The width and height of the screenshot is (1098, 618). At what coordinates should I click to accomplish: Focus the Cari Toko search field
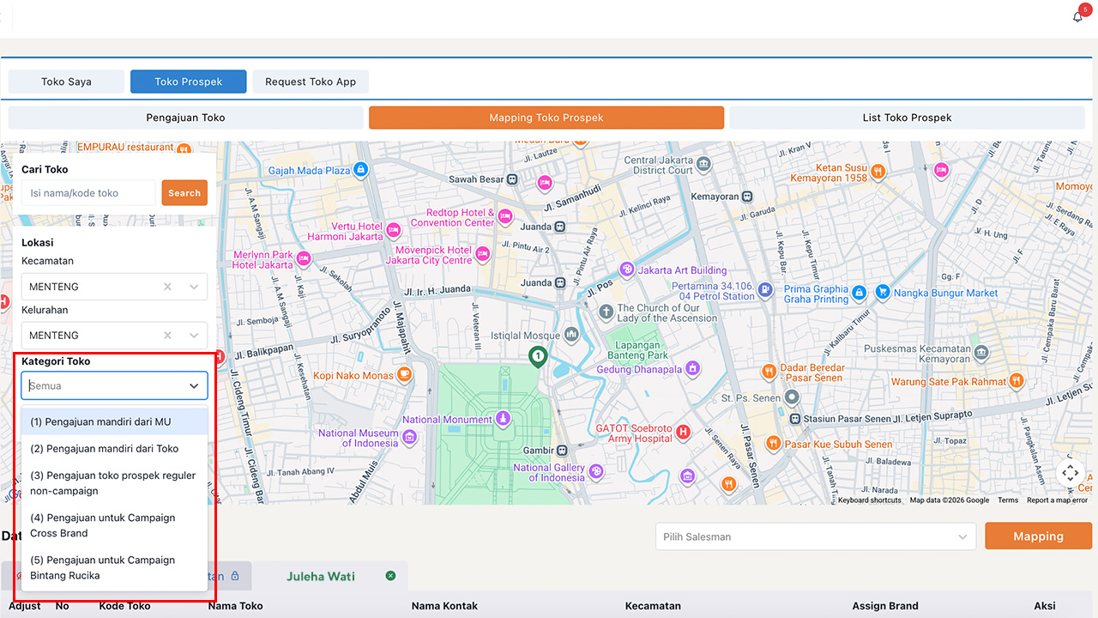[89, 193]
